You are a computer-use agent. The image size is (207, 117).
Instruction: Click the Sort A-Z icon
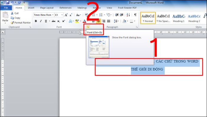point(128,15)
